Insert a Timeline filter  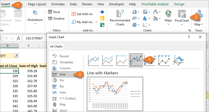click(x=56, y=18)
